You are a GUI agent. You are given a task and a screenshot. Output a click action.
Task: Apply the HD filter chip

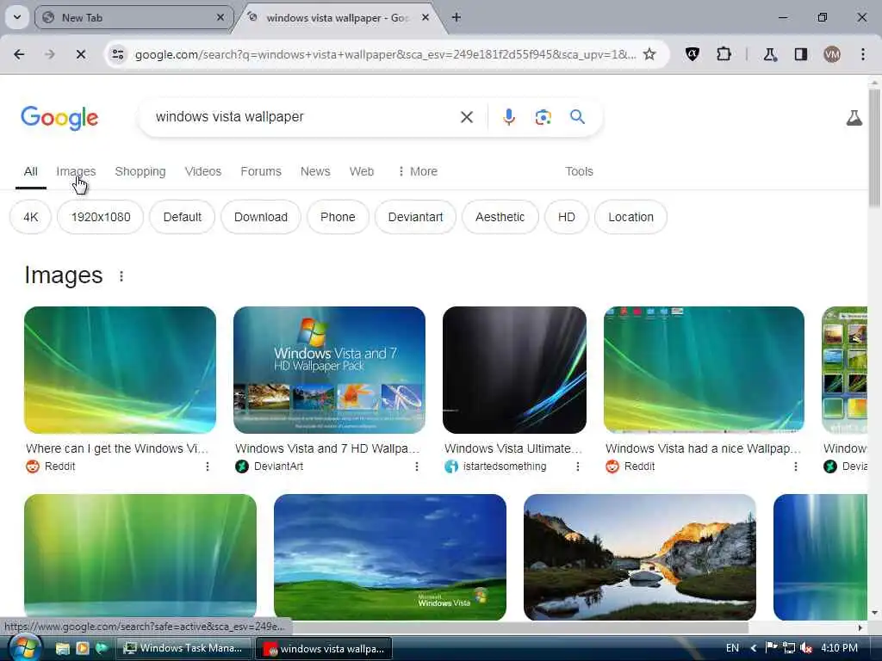coord(567,217)
